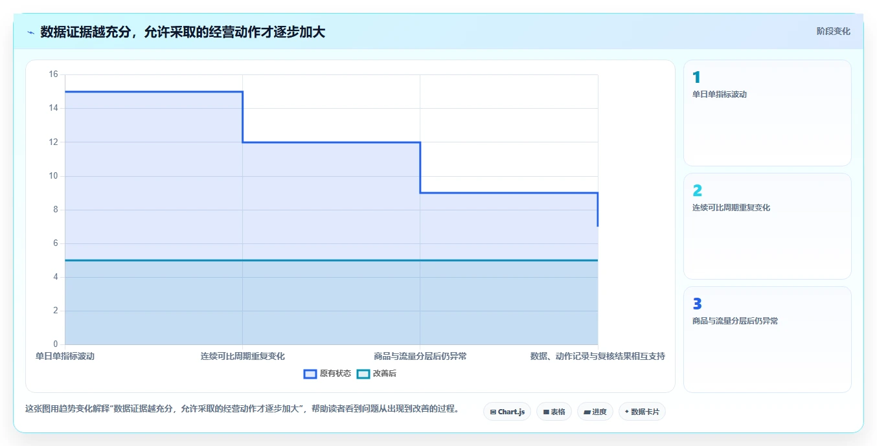
Task: Toggle the 原有状态 legend item
Action: [x=328, y=374]
